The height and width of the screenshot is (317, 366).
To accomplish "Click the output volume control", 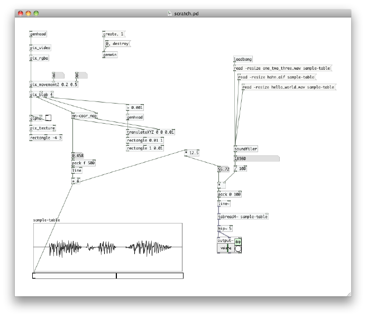I will (225, 249).
